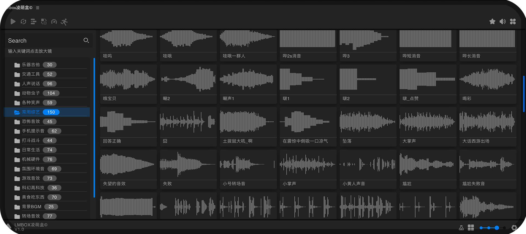
Task: Click the 啵_点赞 sound waveform
Action: coord(428,79)
